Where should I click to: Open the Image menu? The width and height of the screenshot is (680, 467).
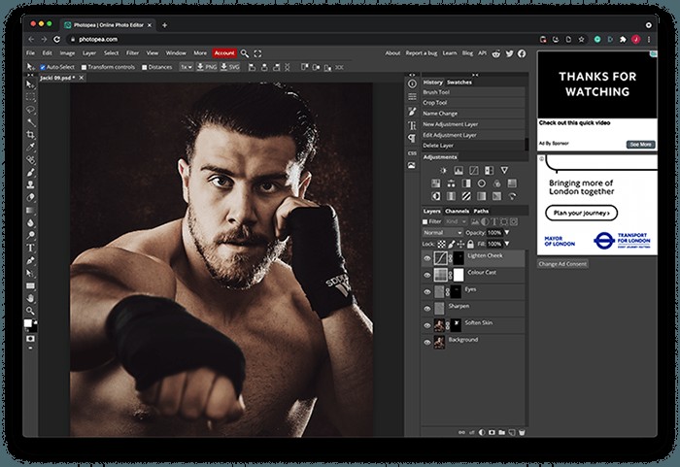pyautogui.click(x=67, y=53)
